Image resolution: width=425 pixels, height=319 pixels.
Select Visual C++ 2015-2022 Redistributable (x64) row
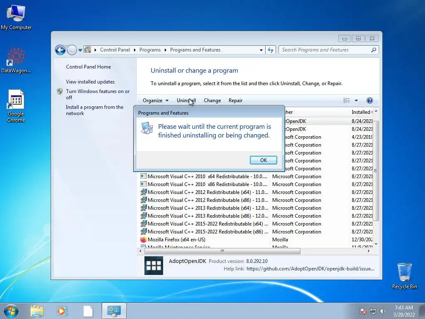256,223
